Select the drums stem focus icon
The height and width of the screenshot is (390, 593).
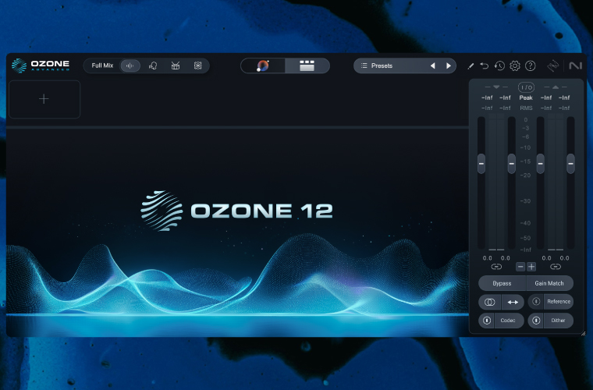pyautogui.click(x=176, y=66)
